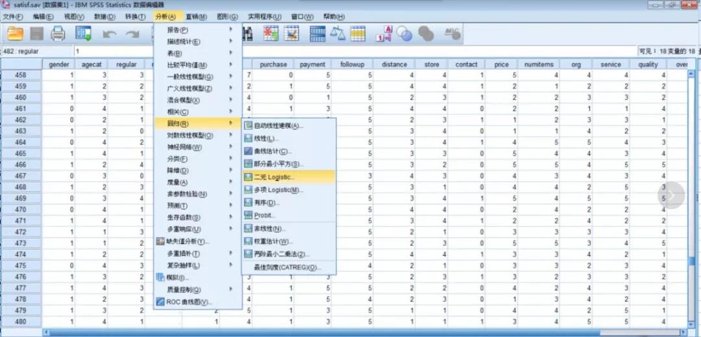Click the quality column header
The height and width of the screenshot is (337, 701).
pos(648,64)
